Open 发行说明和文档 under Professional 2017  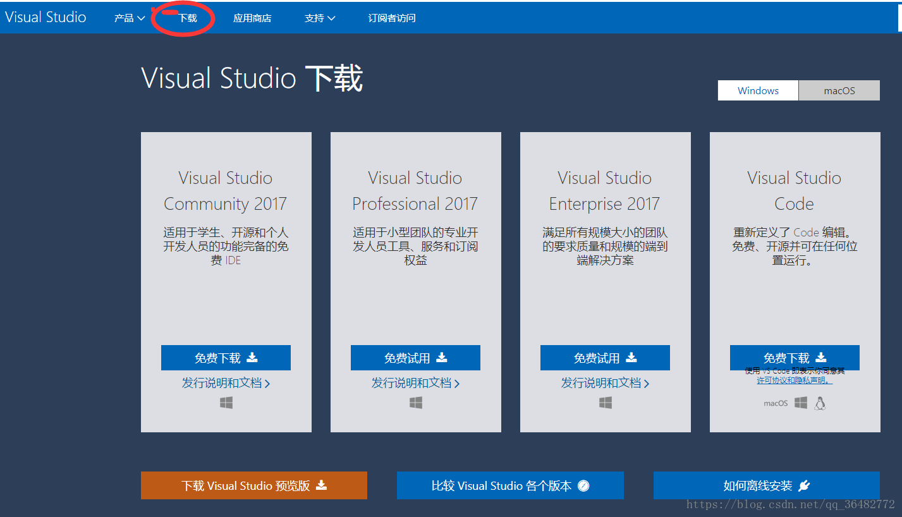[415, 383]
